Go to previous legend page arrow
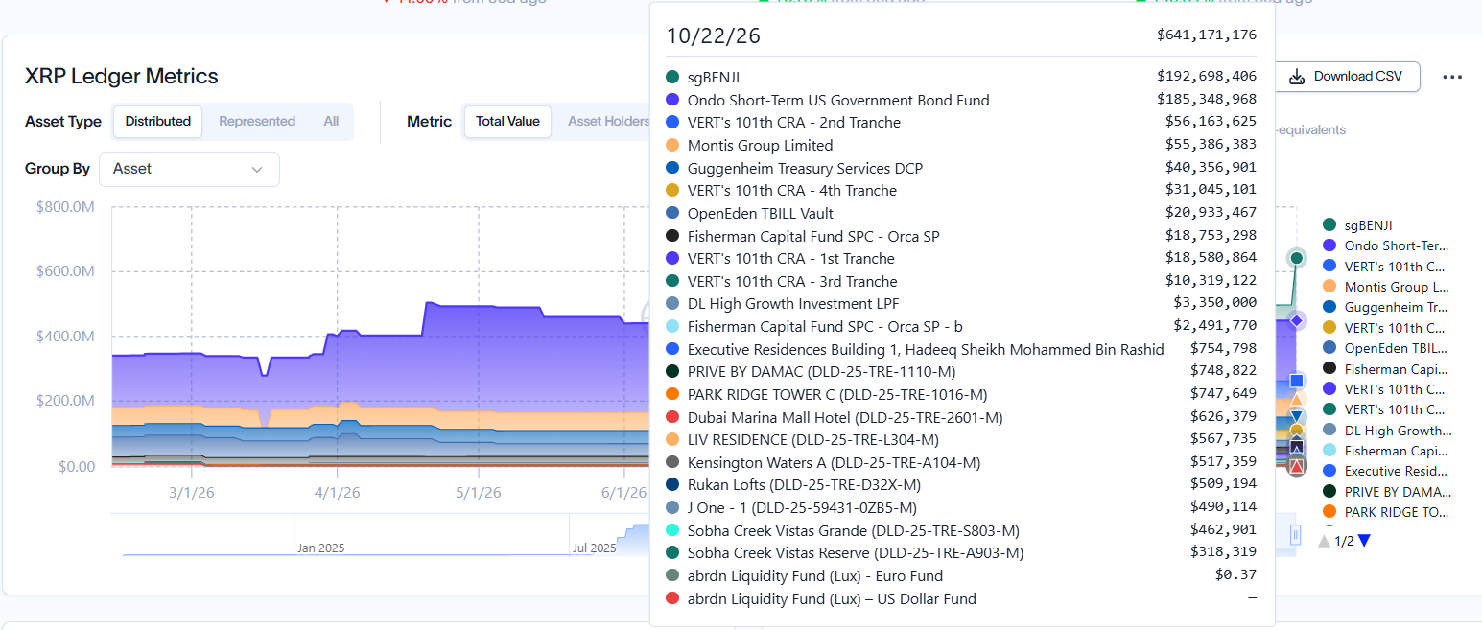1482x630 pixels. (1325, 541)
